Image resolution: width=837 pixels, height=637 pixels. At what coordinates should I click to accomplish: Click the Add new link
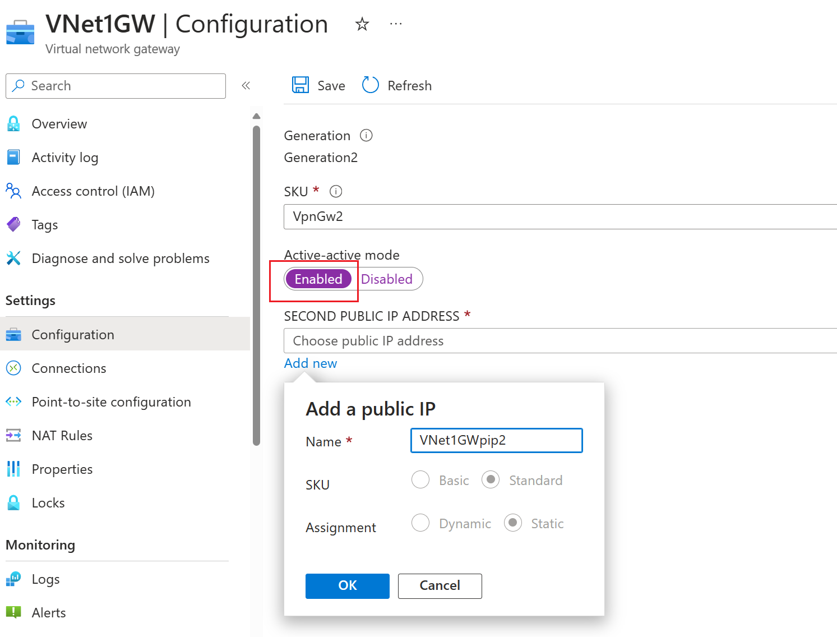point(311,363)
